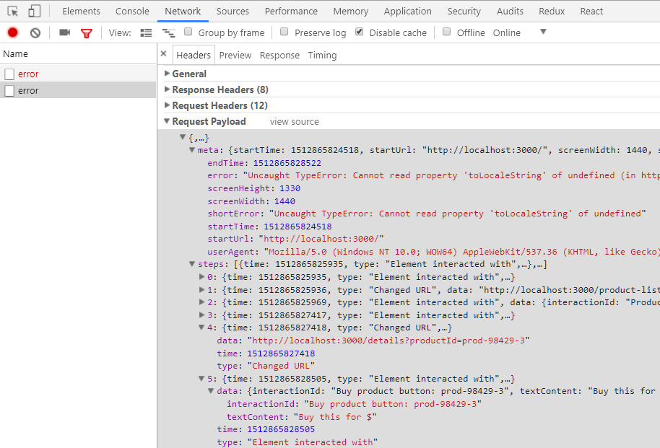
Task: Switch to large request rows view
Action: point(146,32)
